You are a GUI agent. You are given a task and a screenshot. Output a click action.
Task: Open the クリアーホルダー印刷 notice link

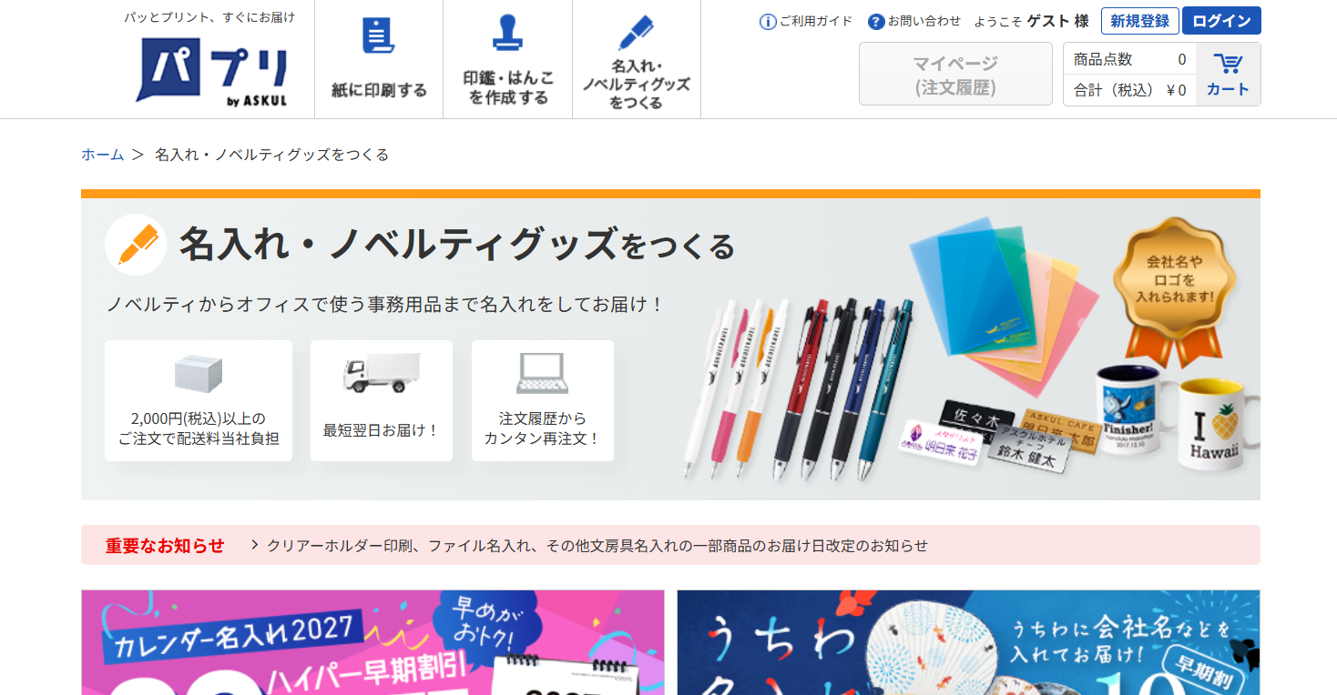coord(597,546)
